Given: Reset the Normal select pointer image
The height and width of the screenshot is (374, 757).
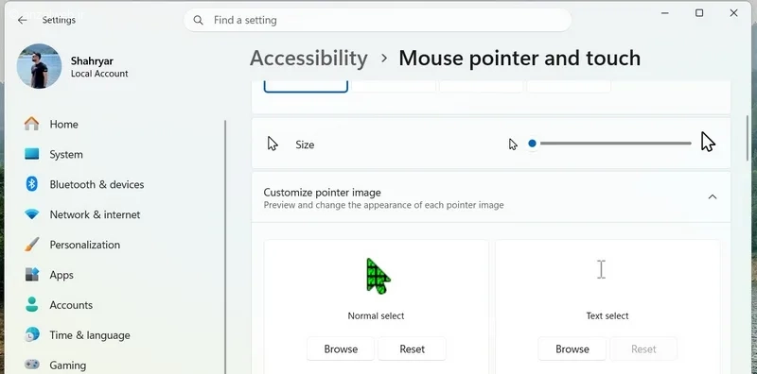Looking at the screenshot, I should coord(412,348).
